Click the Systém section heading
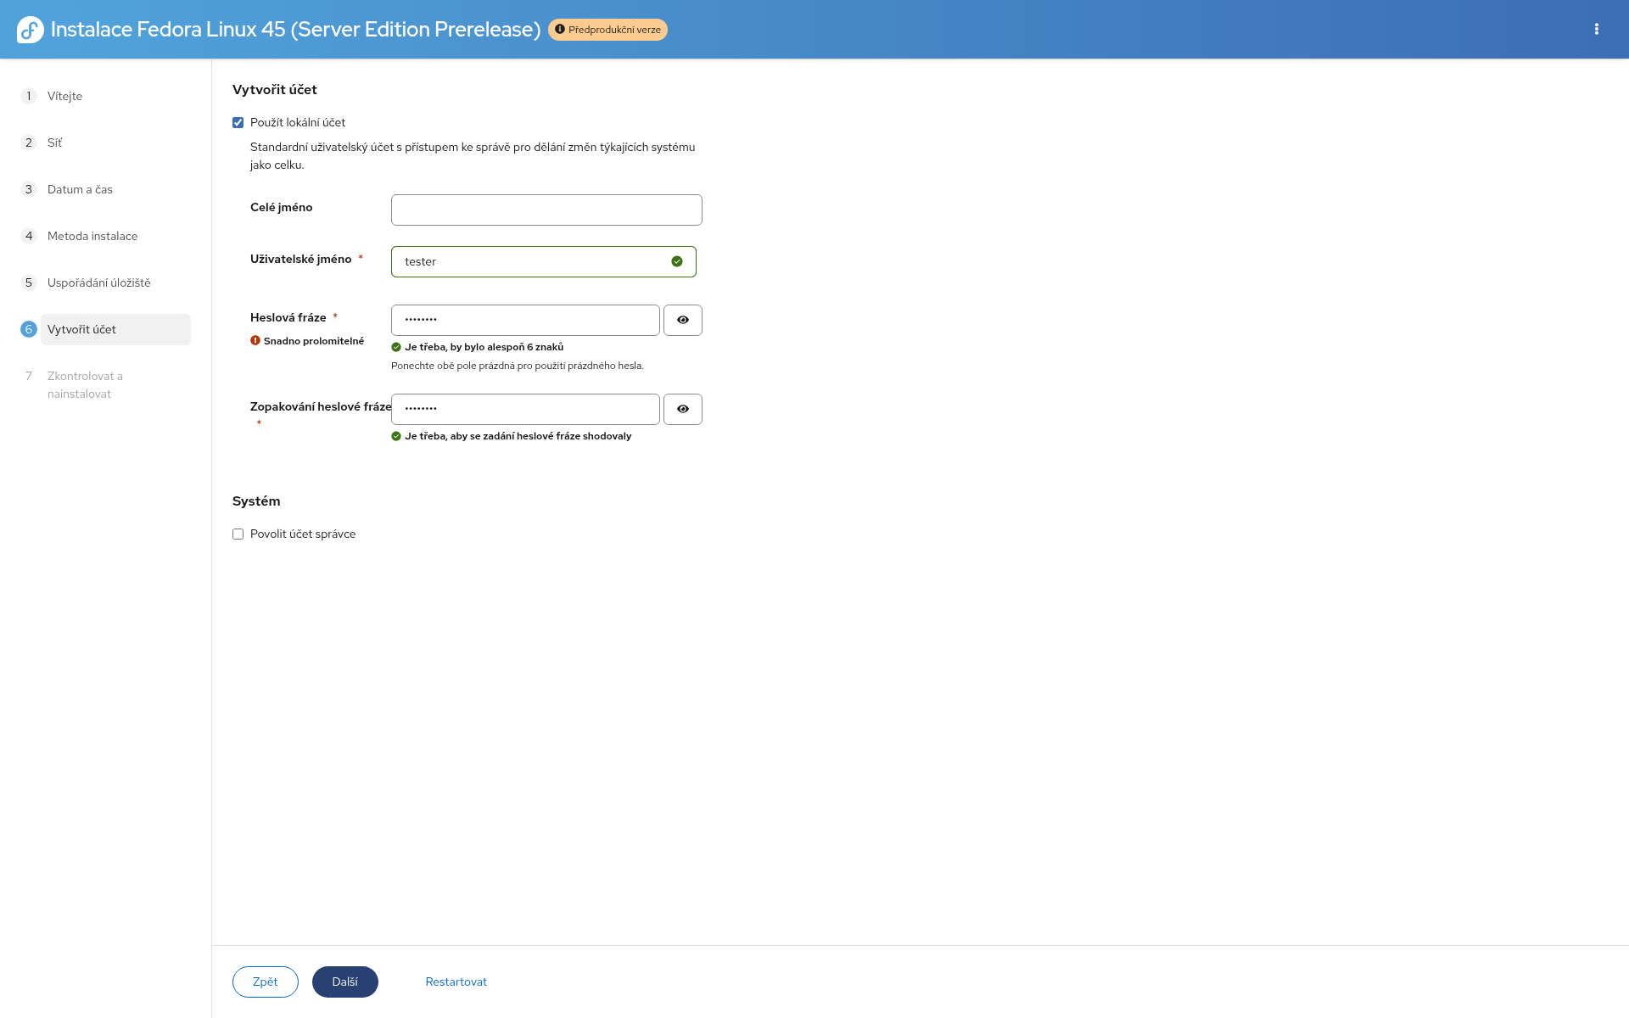This screenshot has width=1629, height=1018. [256, 501]
